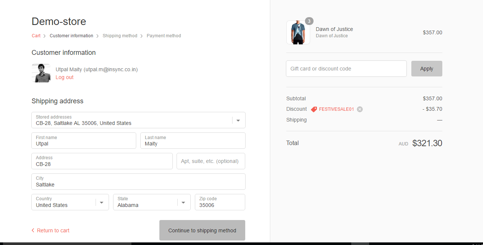Screen dimensions: 483x245
Task: Click Return to cart link
Action: click(53, 230)
